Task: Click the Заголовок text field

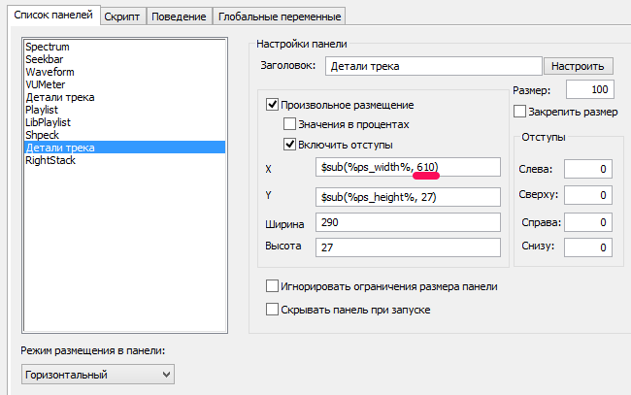Action: coord(431,66)
